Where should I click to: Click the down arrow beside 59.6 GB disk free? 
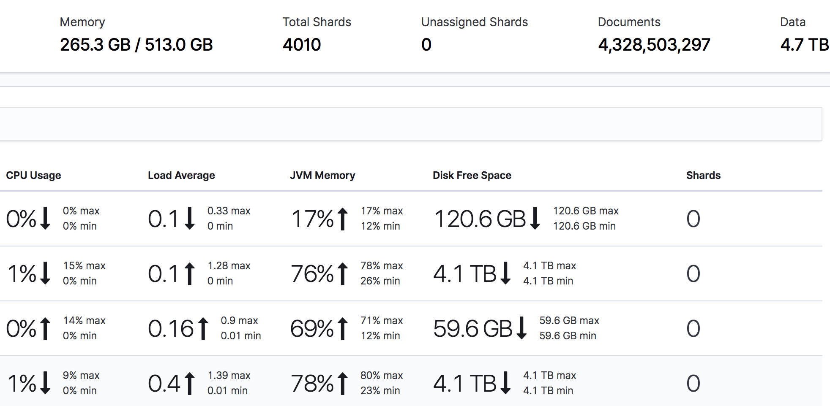[x=522, y=328]
